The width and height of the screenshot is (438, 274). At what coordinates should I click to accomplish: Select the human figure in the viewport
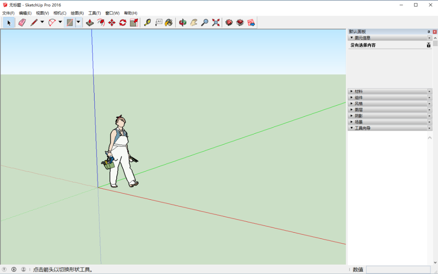click(120, 151)
